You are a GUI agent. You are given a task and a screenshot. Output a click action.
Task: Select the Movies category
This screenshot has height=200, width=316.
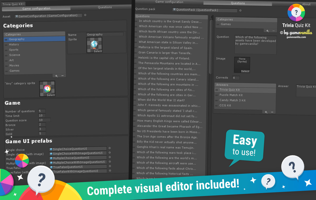pyautogui.click(x=34, y=66)
